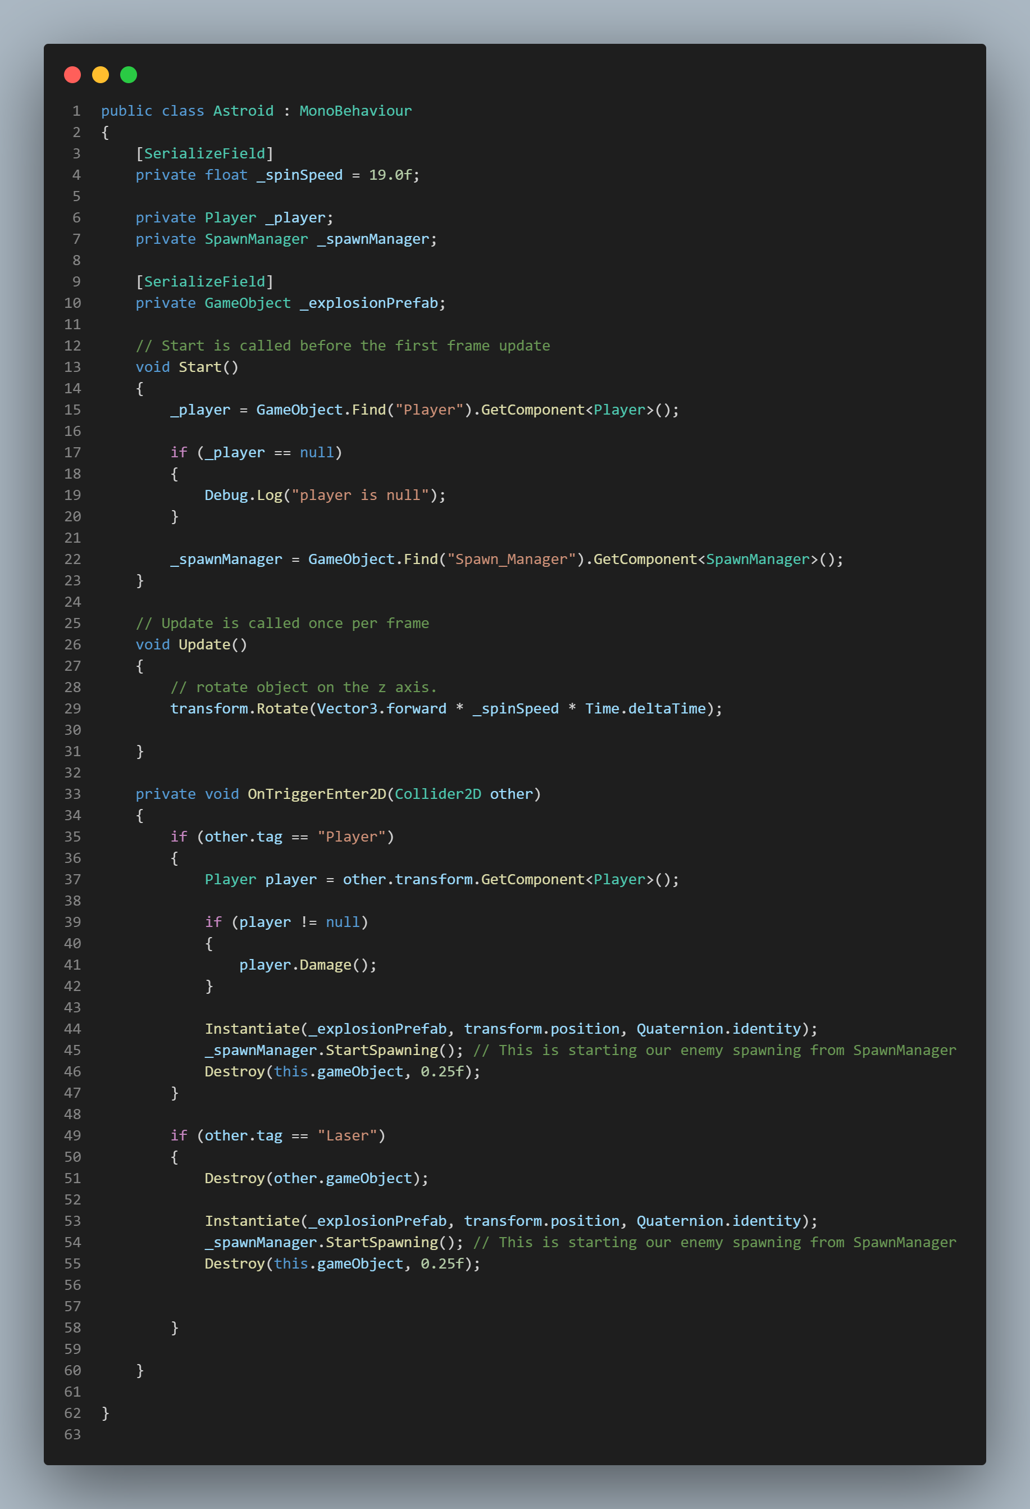
Task: Click null keyword on line 17
Action: tap(317, 453)
